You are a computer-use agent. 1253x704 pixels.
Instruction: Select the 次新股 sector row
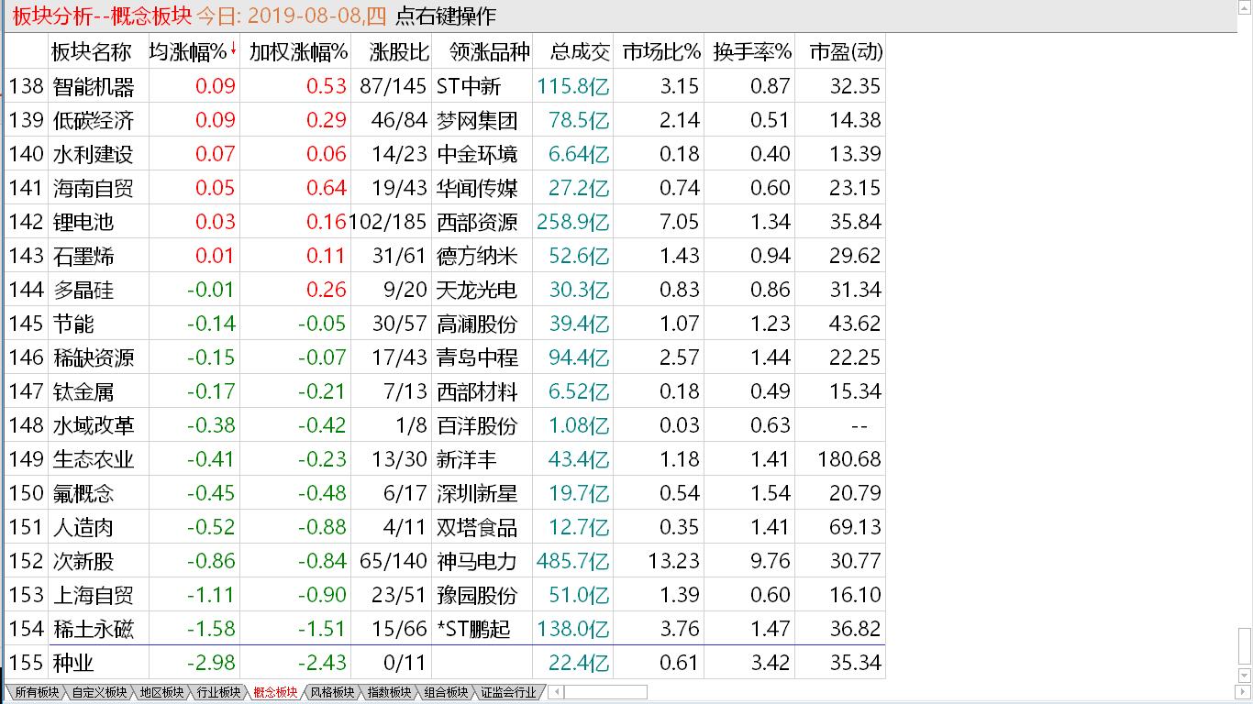(445, 561)
